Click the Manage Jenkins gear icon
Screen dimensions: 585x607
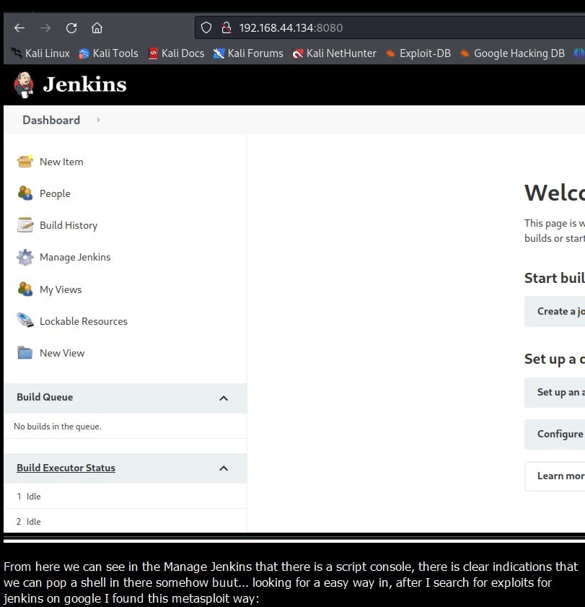(25, 257)
